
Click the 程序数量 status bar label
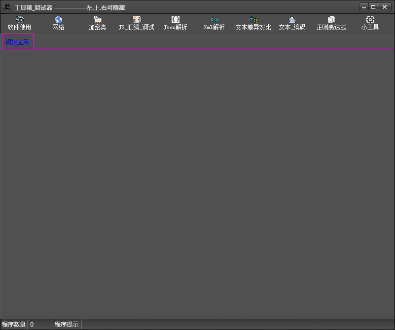[x=14, y=325]
